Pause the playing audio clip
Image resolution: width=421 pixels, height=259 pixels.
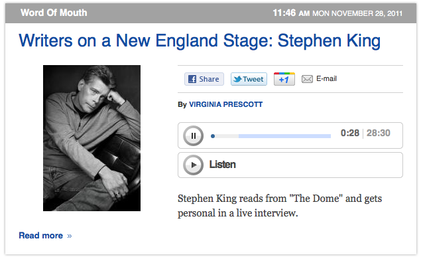(x=193, y=136)
